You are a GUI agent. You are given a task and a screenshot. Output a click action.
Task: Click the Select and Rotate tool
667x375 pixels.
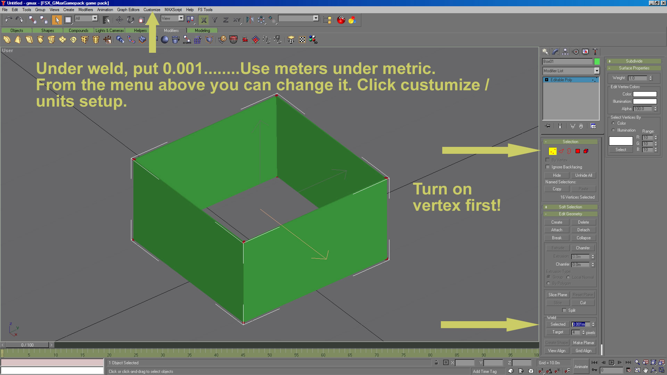click(131, 20)
